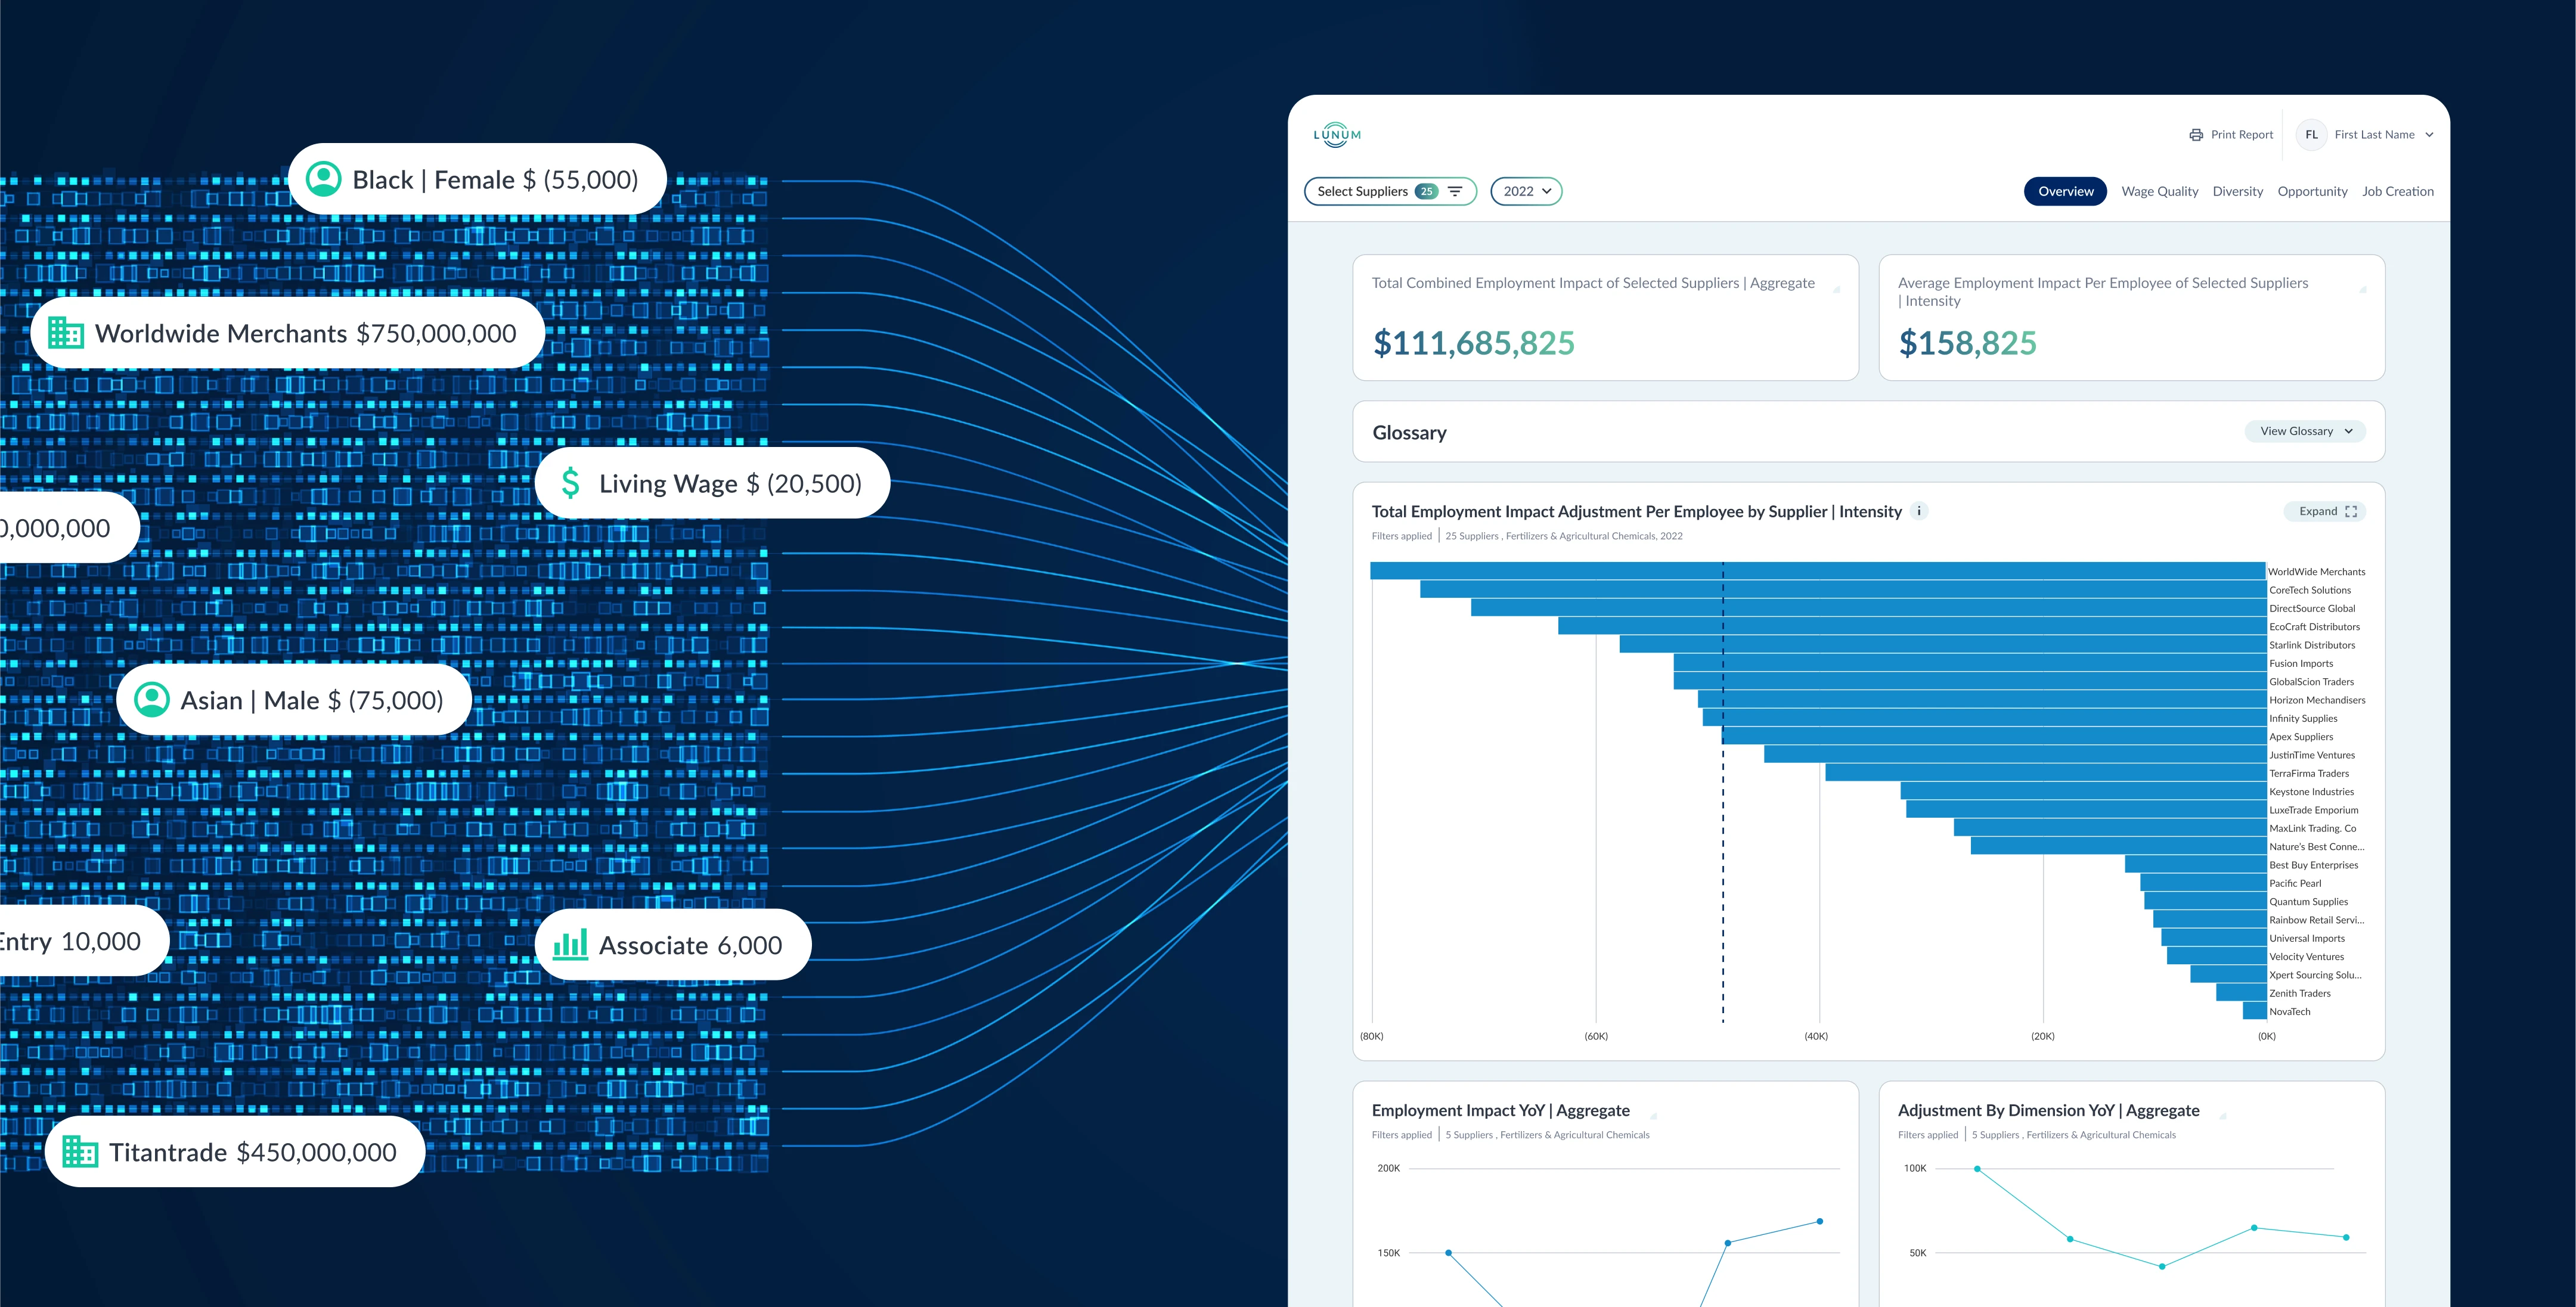Click the Keystone Industries supplier label
Image resolution: width=2576 pixels, height=1307 pixels.
[x=2311, y=792]
